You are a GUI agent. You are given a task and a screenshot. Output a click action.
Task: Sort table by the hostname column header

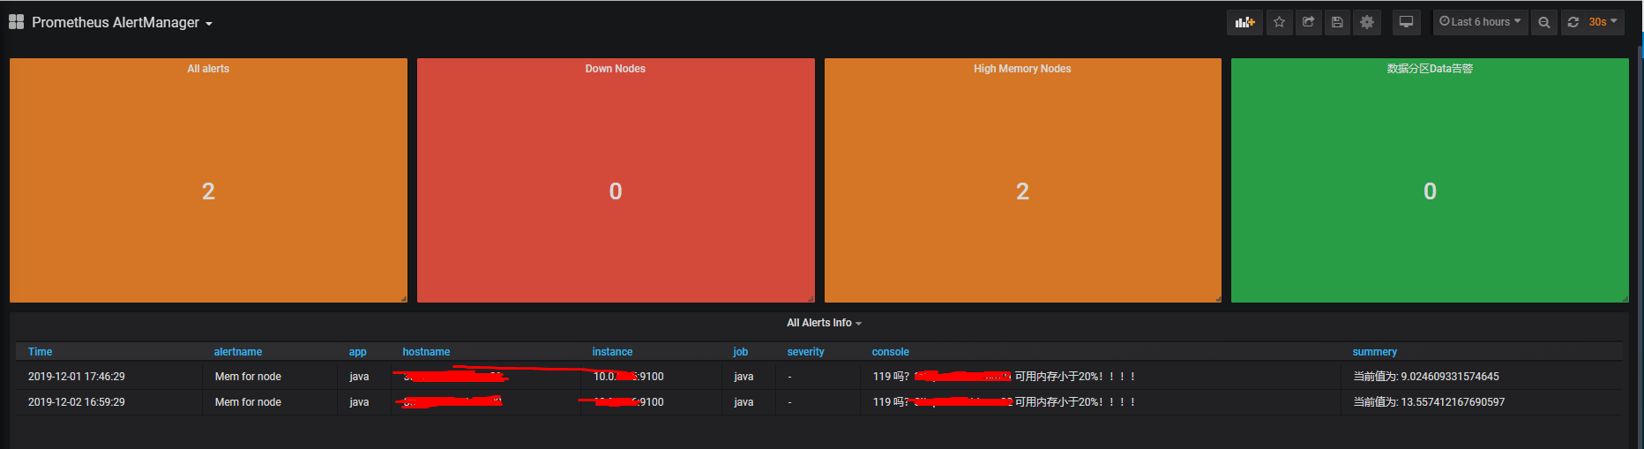426,352
